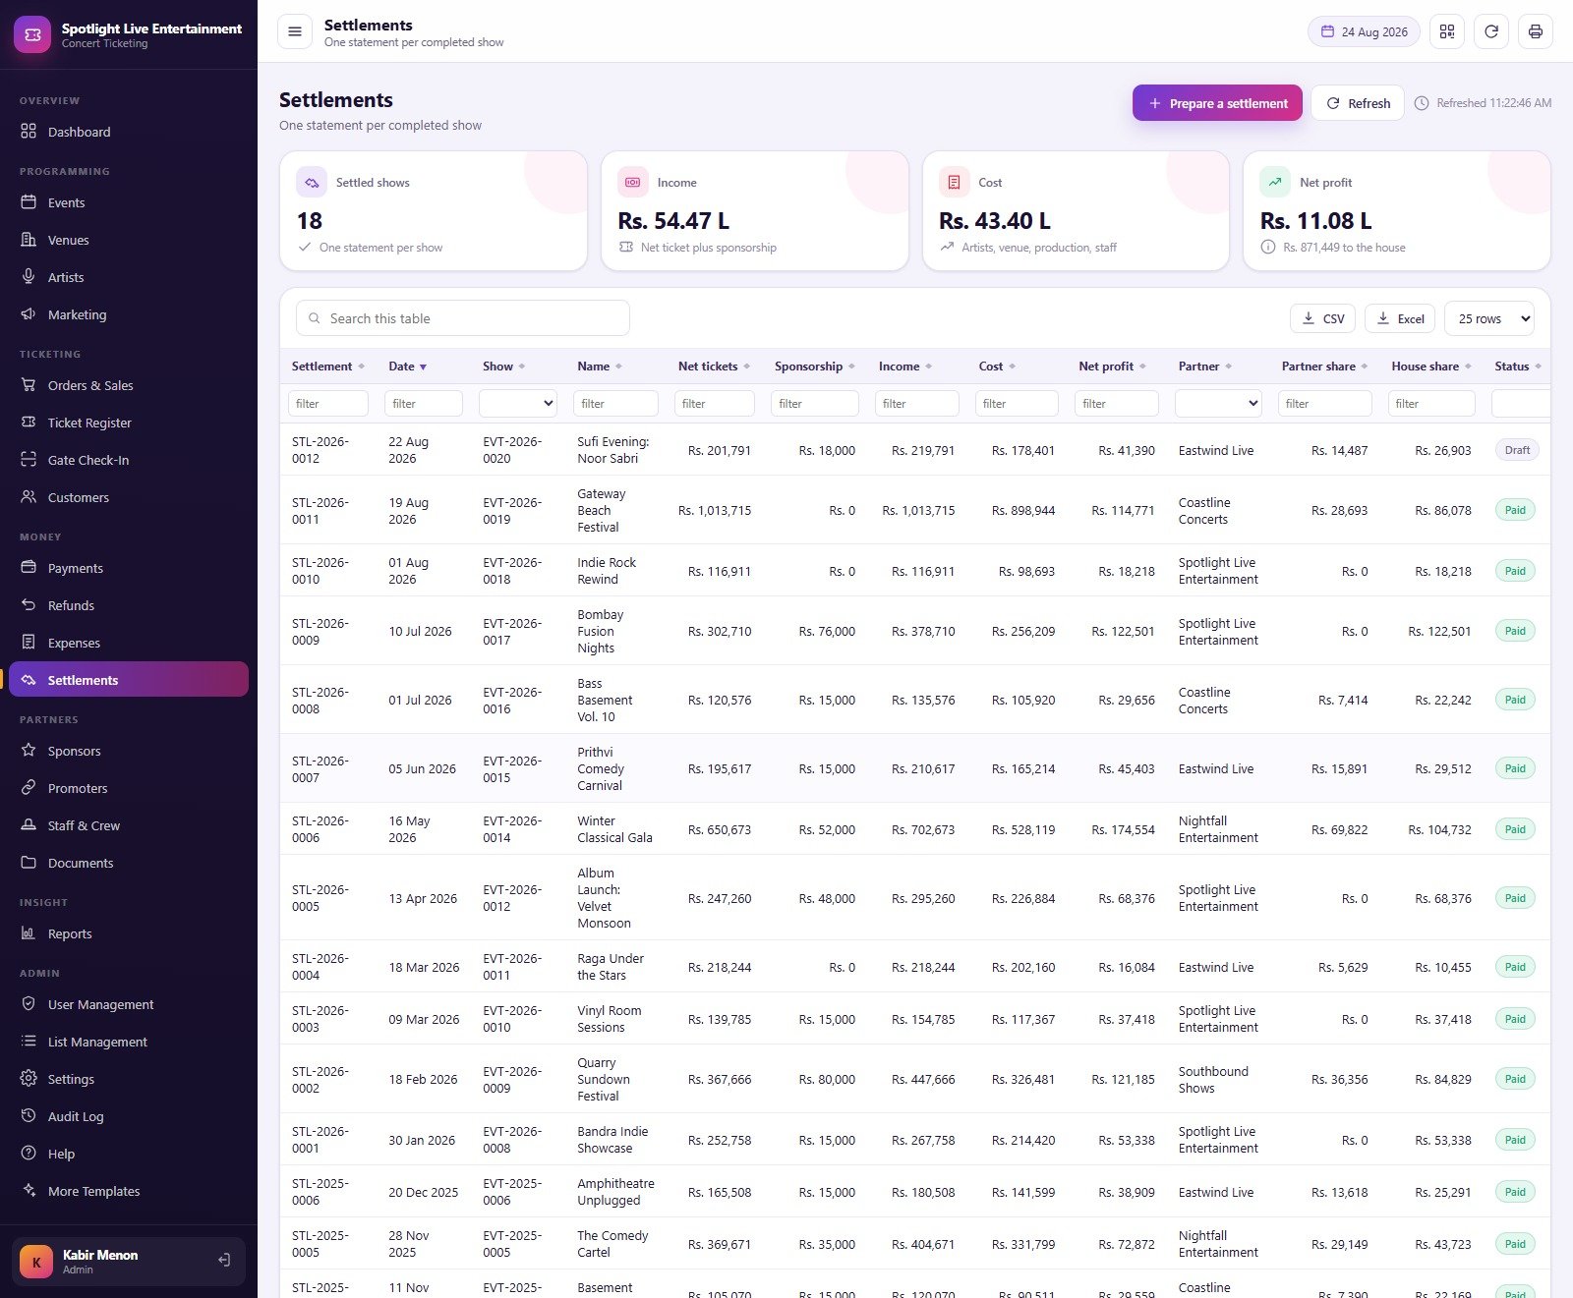Click the Cost card receipt icon
1573x1298 pixels.
954,183
